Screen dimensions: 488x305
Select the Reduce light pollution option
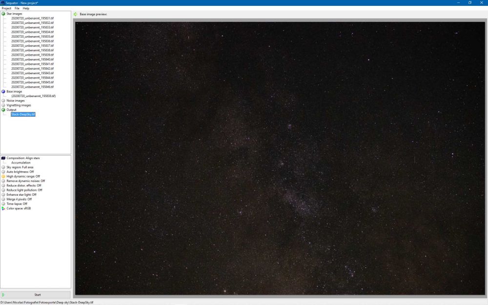point(3,189)
